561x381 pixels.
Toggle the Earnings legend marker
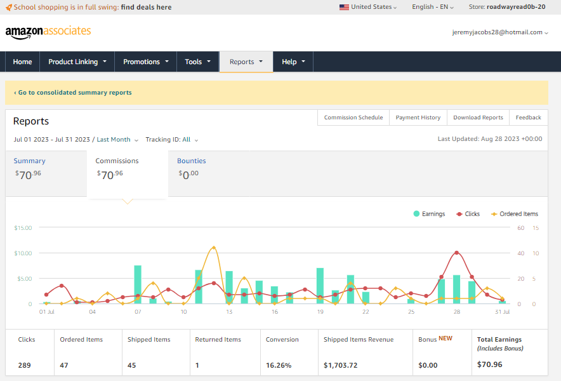[416, 214]
